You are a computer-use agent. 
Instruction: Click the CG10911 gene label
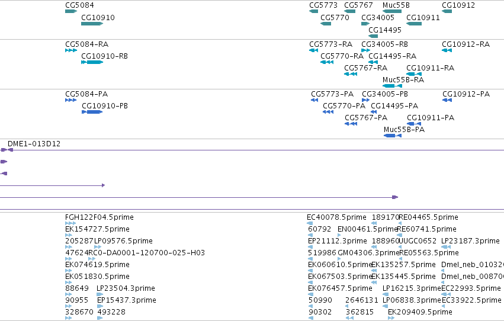point(423,18)
